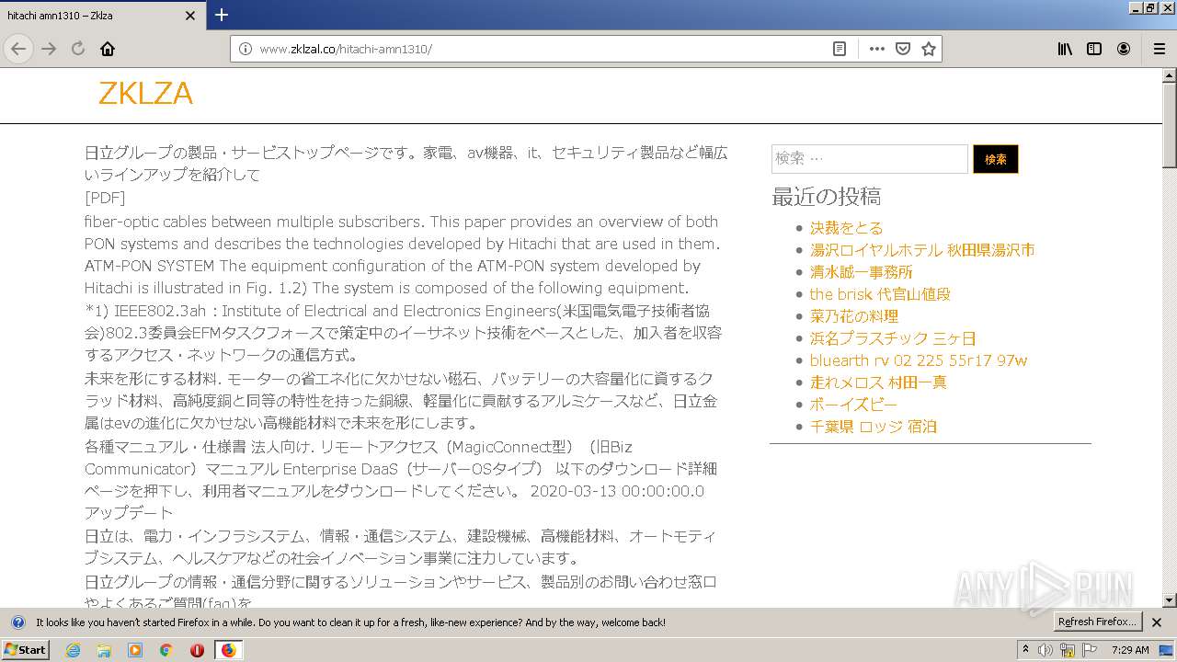Dismiss the Firefox refresh notification bar
Image resolution: width=1177 pixels, height=662 pixels.
coord(1157,622)
